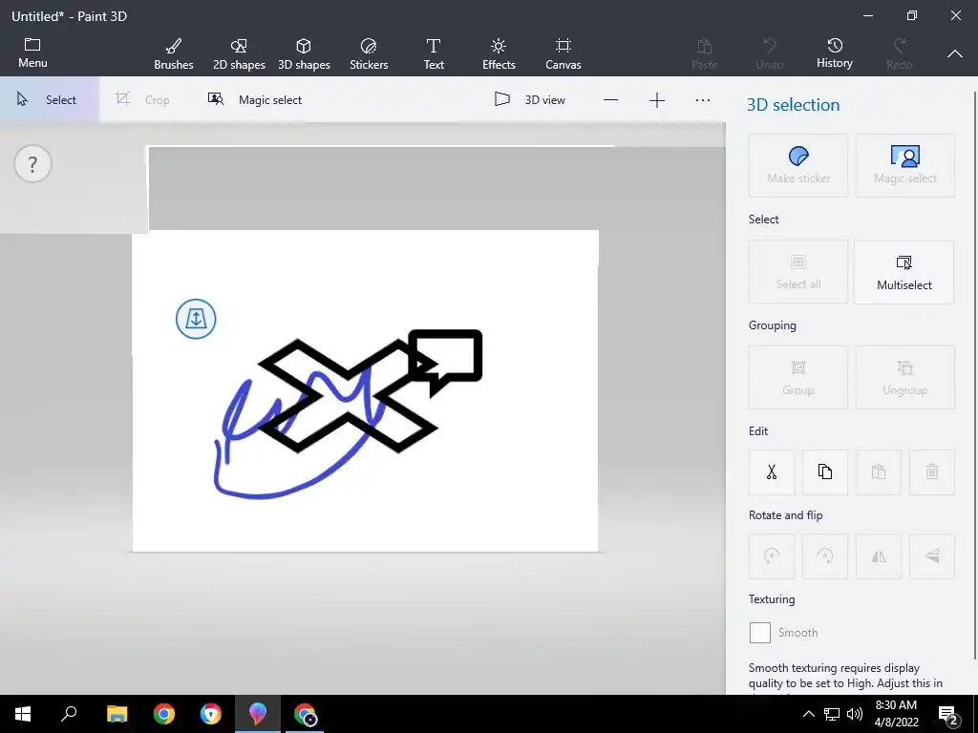
Task: Open the volume control in system tray
Action: 855,714
